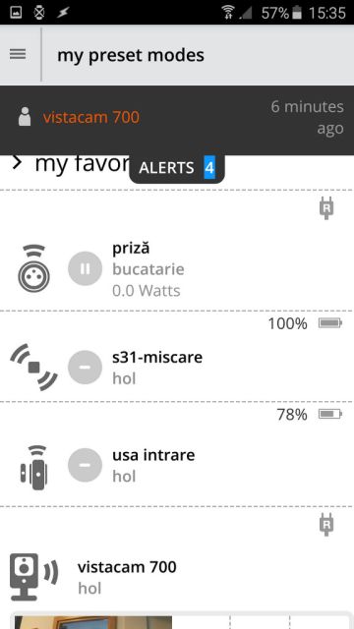Toggle the usa intrare status circle
This screenshot has height=629, width=354.
coord(86,465)
